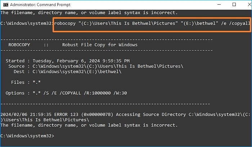This screenshot has width=252, height=147.
Task: Click the "Robust File Copy for Windows" header
Action: [99, 45]
